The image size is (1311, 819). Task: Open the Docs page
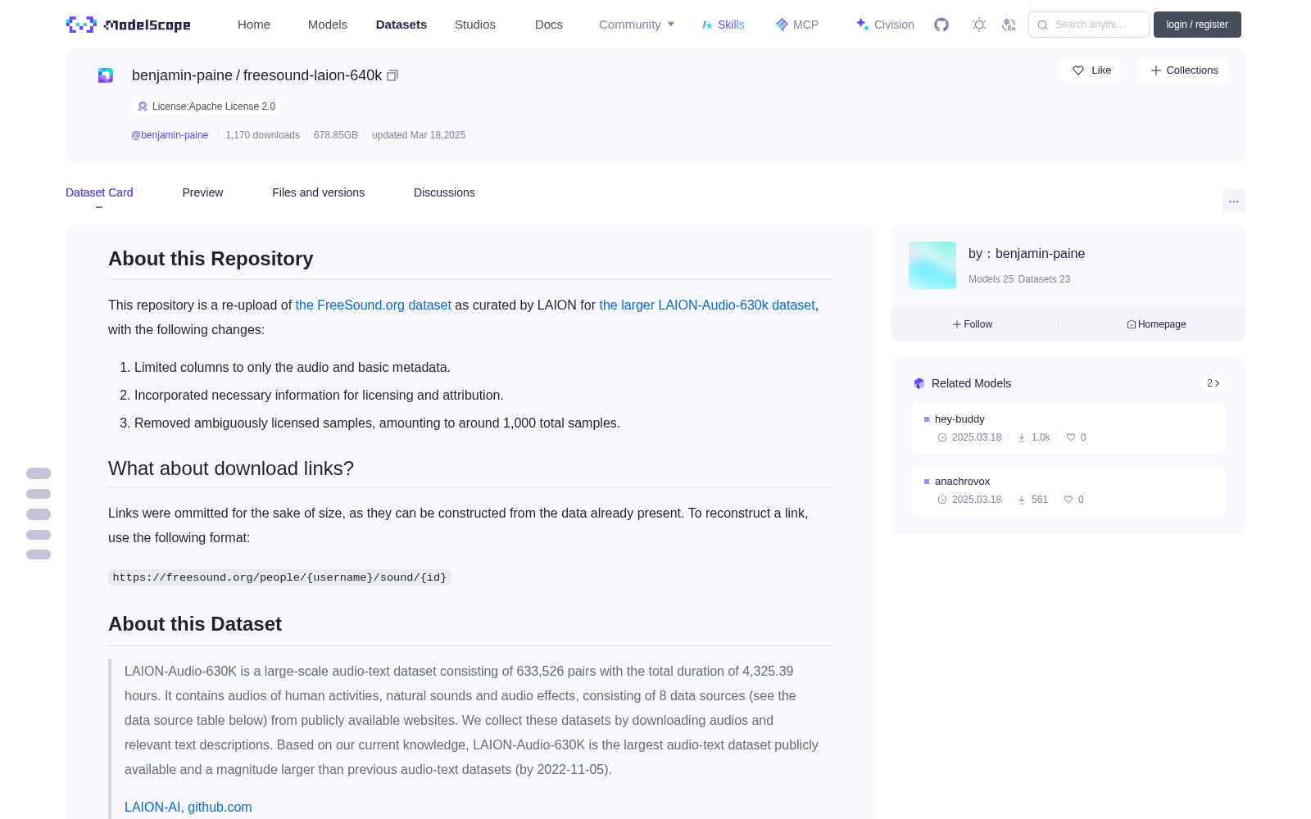pos(549,25)
